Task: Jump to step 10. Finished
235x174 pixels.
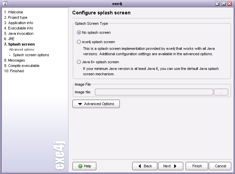Action: tap(14, 71)
